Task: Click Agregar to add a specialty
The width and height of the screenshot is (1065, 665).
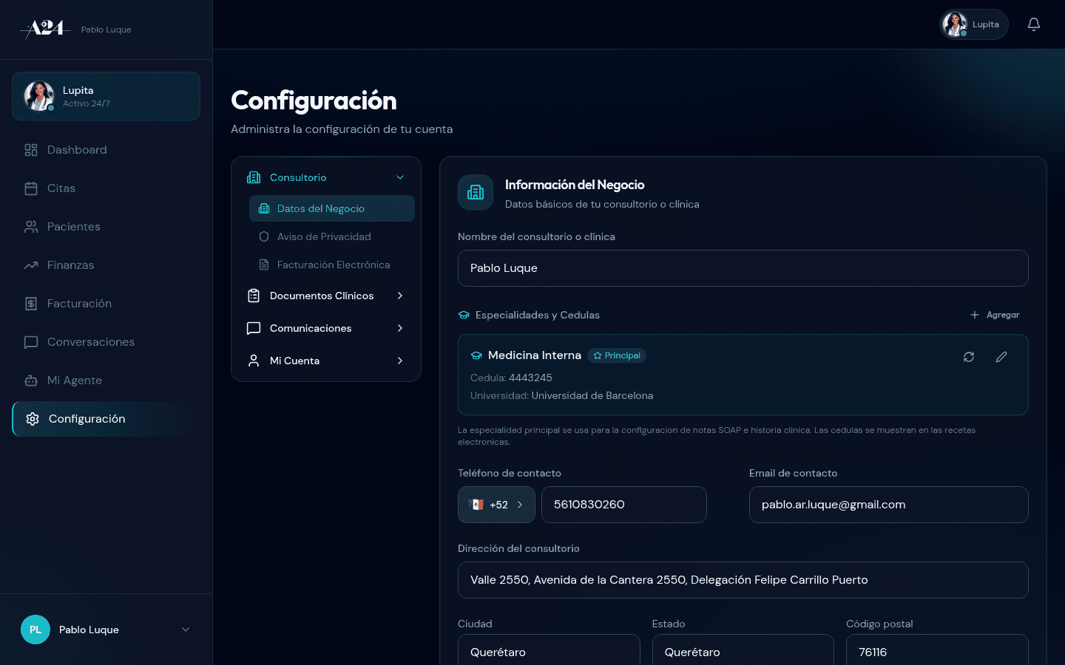Action: point(995,315)
